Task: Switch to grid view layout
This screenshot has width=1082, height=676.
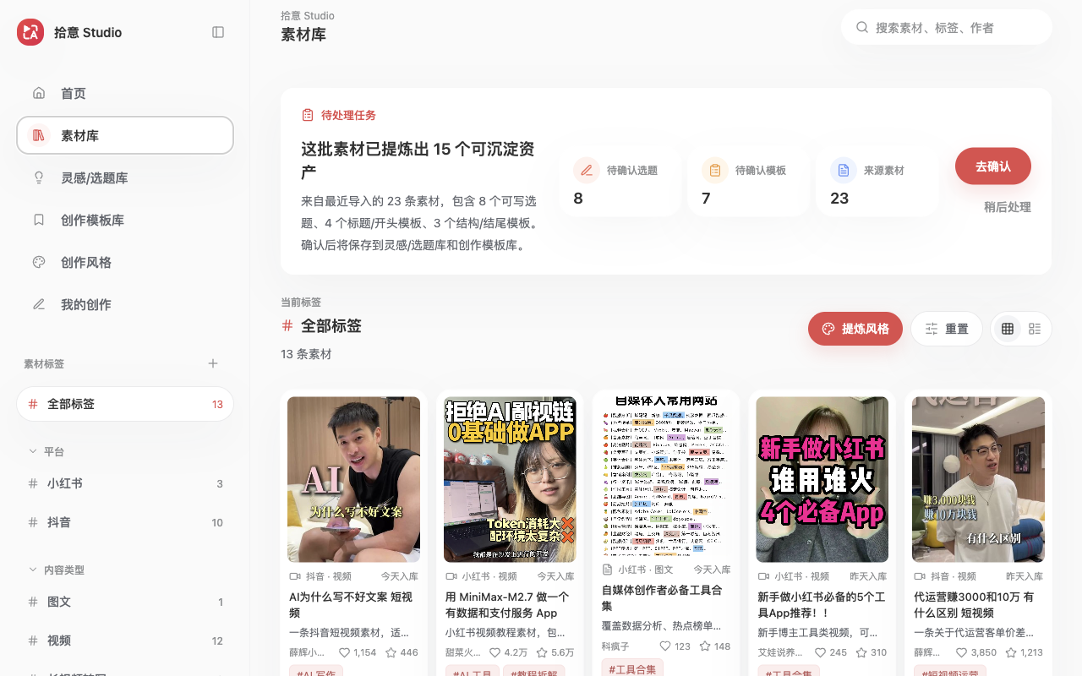Action: tap(1008, 329)
